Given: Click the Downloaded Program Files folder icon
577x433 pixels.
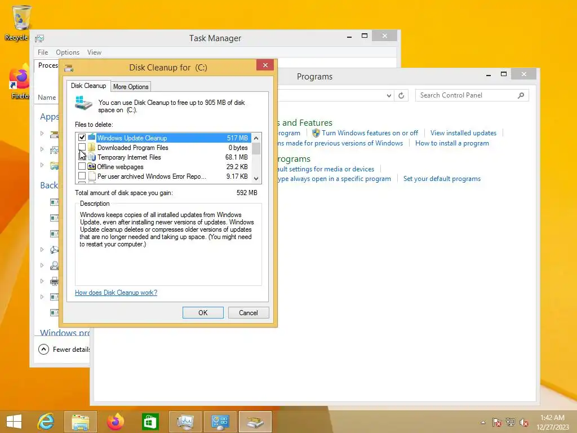Looking at the screenshot, I should (92, 147).
